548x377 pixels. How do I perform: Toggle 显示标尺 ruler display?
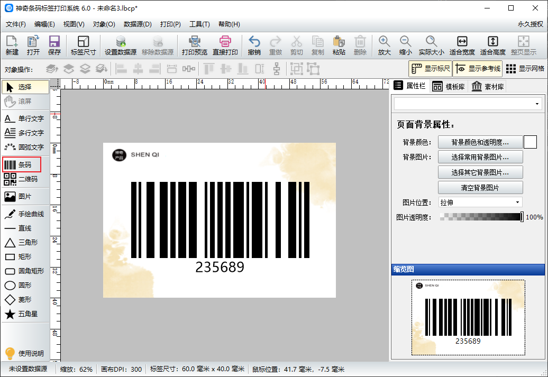click(x=431, y=69)
